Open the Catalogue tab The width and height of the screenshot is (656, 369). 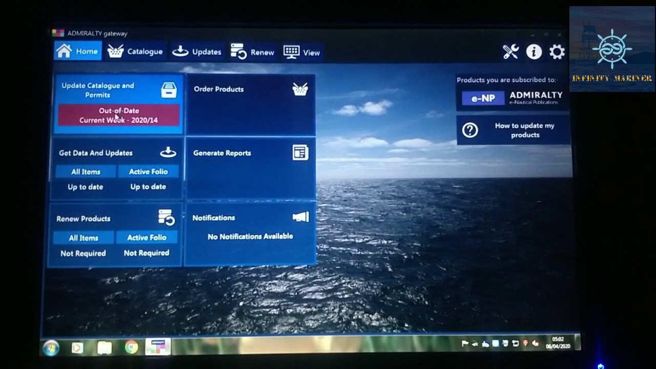point(135,52)
